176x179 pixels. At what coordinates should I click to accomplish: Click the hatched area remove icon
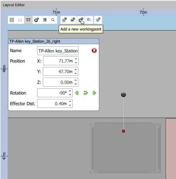click(98, 20)
